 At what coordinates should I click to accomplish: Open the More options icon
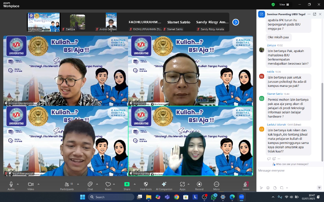click(216, 184)
